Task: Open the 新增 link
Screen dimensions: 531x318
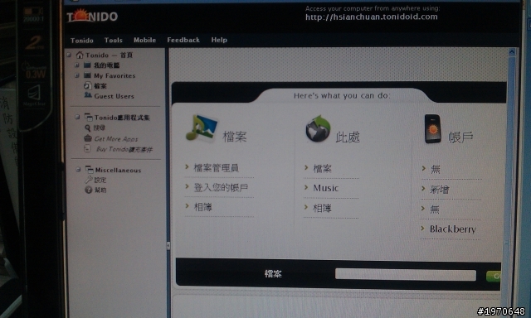Action: tap(440, 190)
